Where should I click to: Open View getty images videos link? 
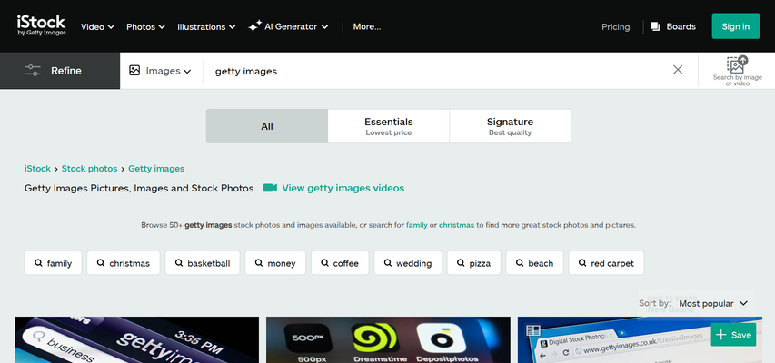[x=343, y=188]
